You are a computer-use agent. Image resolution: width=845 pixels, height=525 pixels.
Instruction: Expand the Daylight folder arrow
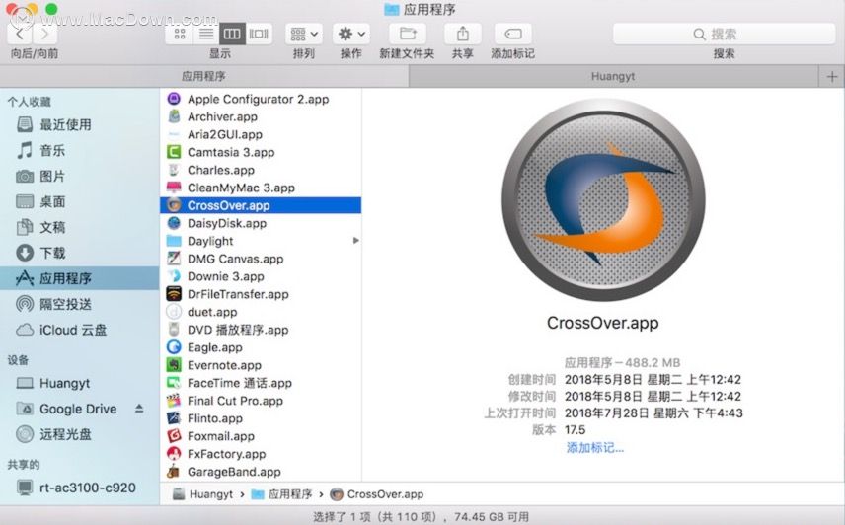(x=355, y=241)
